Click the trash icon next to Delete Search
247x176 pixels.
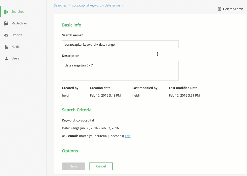pos(219,9)
